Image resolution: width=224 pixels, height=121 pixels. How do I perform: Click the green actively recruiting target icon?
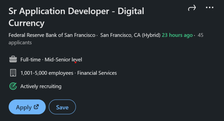[x=13, y=86]
